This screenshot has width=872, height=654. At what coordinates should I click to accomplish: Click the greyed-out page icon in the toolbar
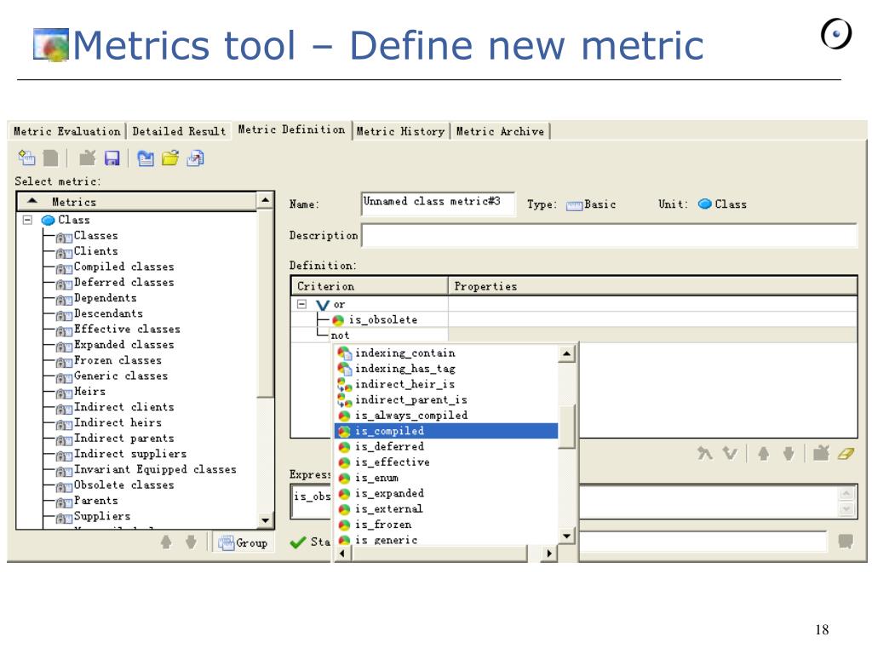pyautogui.click(x=50, y=158)
